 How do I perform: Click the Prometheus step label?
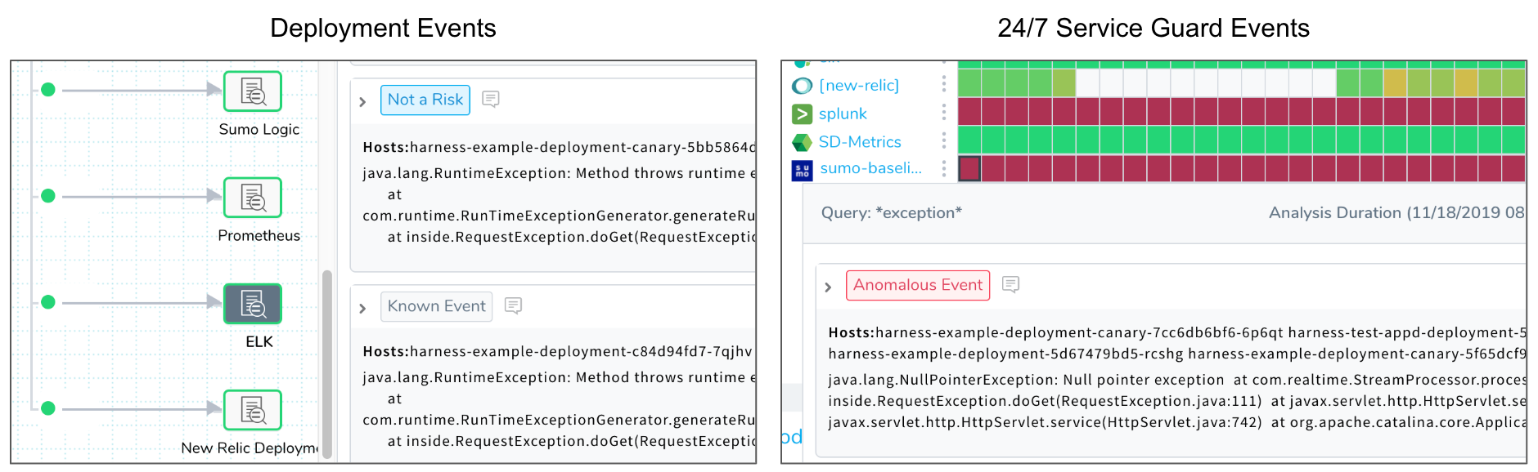click(x=259, y=235)
